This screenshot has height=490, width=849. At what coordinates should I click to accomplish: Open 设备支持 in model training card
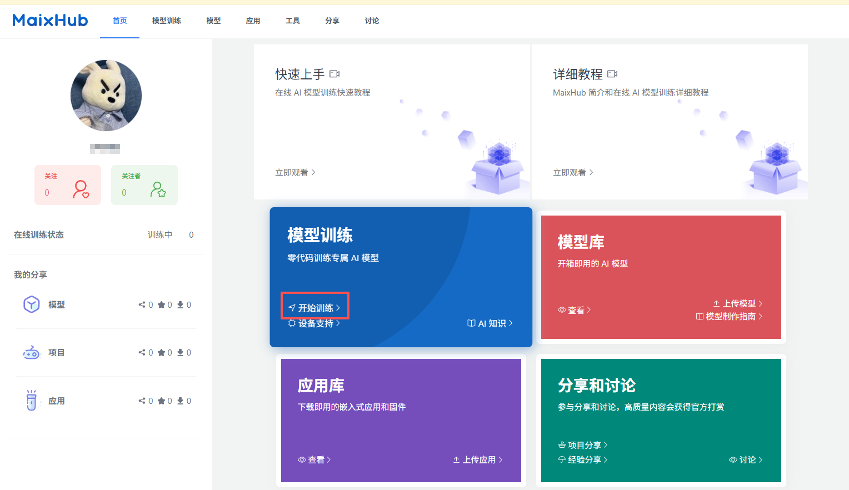coord(315,323)
